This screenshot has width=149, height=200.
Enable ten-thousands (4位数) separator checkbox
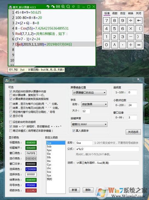(x=11, y=108)
